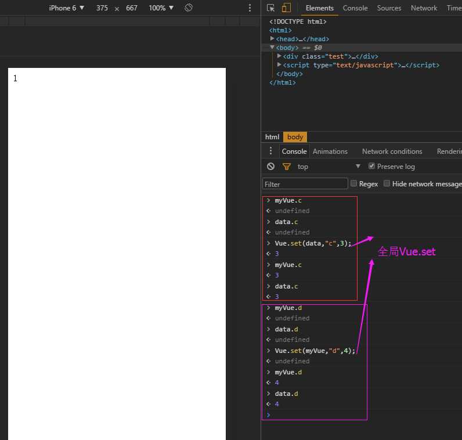This screenshot has width=462, height=440.
Task: Click the device height field 667
Action: 131,8
